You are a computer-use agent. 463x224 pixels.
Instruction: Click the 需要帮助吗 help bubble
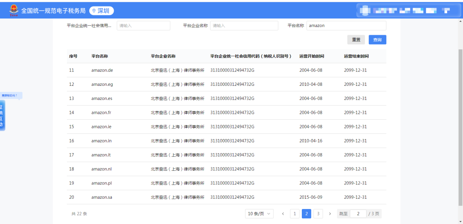pyautogui.click(x=11, y=95)
